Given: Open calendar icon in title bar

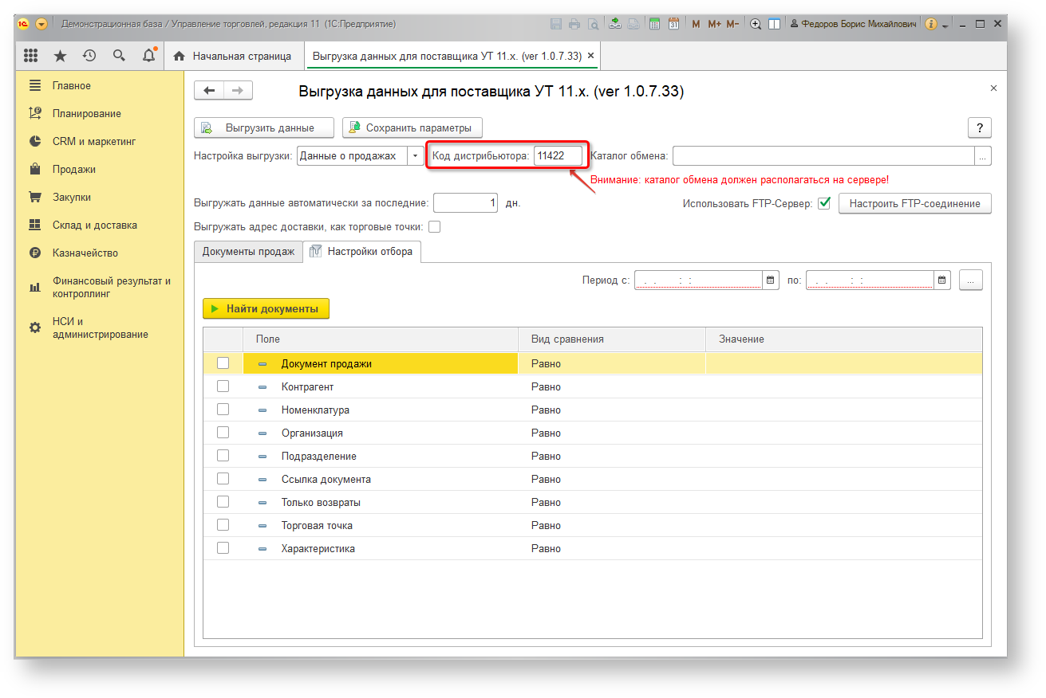Looking at the screenshot, I should [673, 24].
